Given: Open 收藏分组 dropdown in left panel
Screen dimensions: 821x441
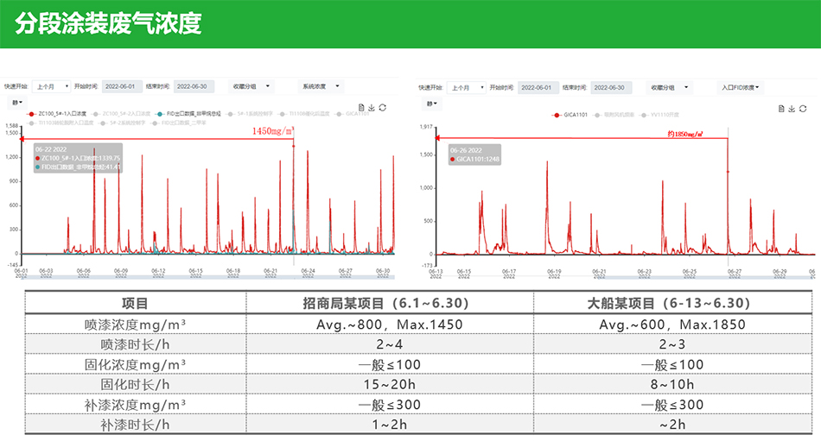Looking at the screenshot, I should 251,86.
